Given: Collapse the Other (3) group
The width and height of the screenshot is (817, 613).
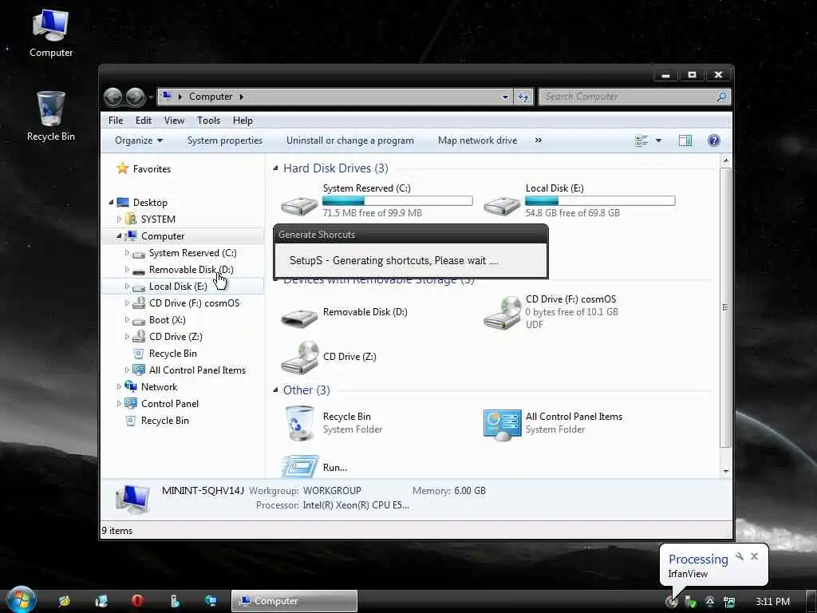Looking at the screenshot, I should [x=275, y=390].
